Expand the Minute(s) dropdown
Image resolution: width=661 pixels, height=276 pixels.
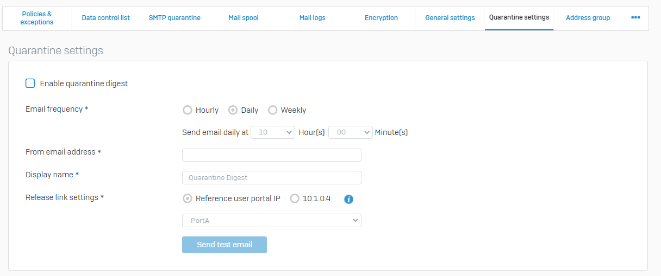point(351,132)
